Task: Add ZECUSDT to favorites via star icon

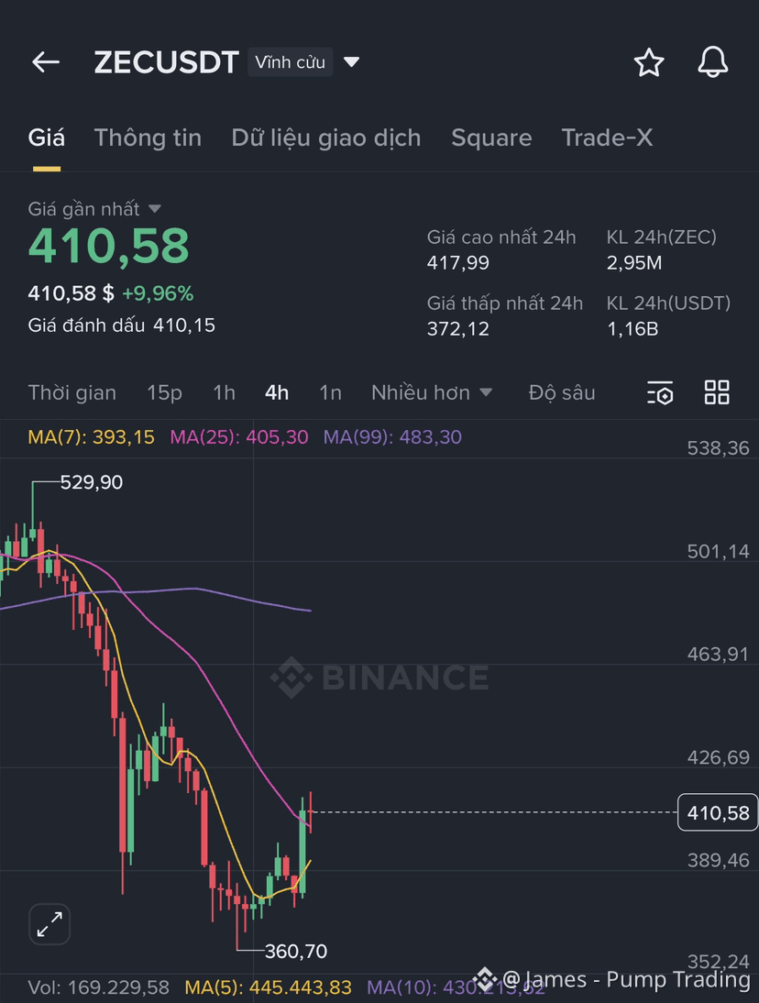Action: pyautogui.click(x=649, y=62)
